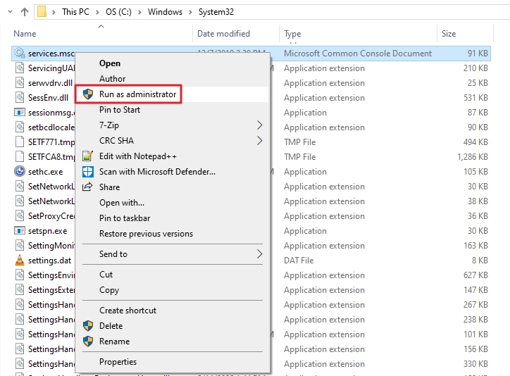The width and height of the screenshot is (510, 376).
Task: Sort files by the Type column header
Action: 292,34
